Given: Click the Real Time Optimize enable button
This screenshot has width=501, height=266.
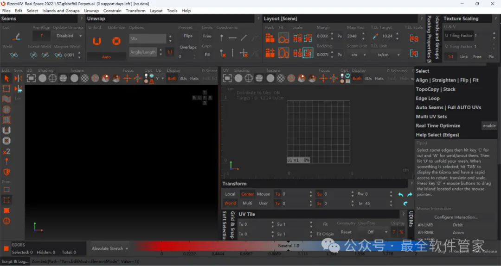Looking at the screenshot, I should pos(489,126).
